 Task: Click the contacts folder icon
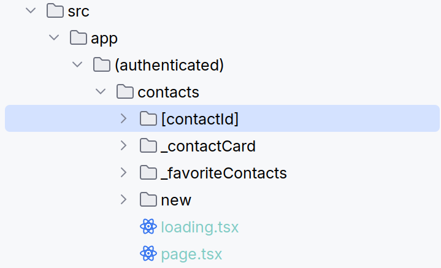pos(125,92)
